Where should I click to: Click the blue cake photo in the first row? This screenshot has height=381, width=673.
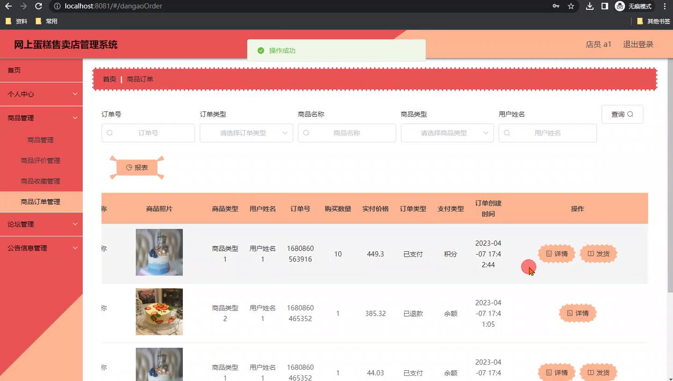tap(159, 252)
